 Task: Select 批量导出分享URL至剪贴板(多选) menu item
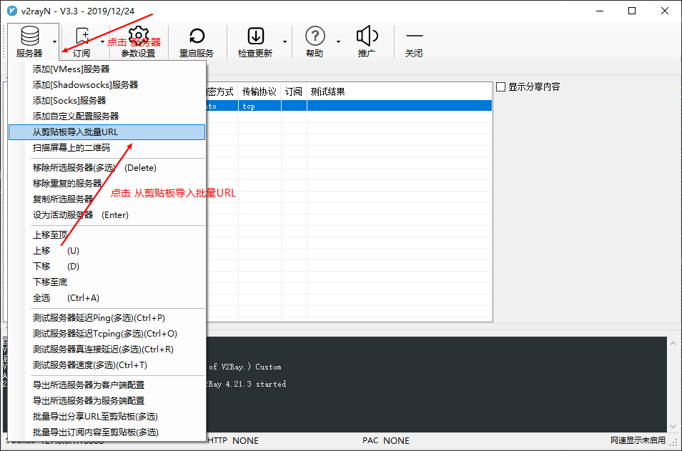pyautogui.click(x=107, y=416)
